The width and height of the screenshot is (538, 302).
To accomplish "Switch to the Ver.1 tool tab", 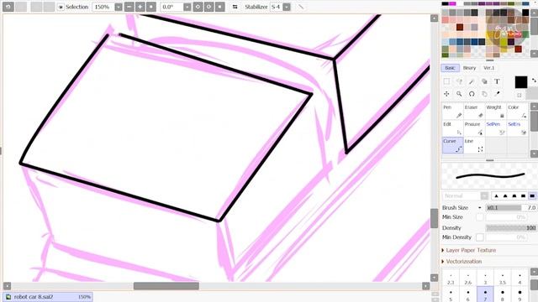I will tap(488, 68).
